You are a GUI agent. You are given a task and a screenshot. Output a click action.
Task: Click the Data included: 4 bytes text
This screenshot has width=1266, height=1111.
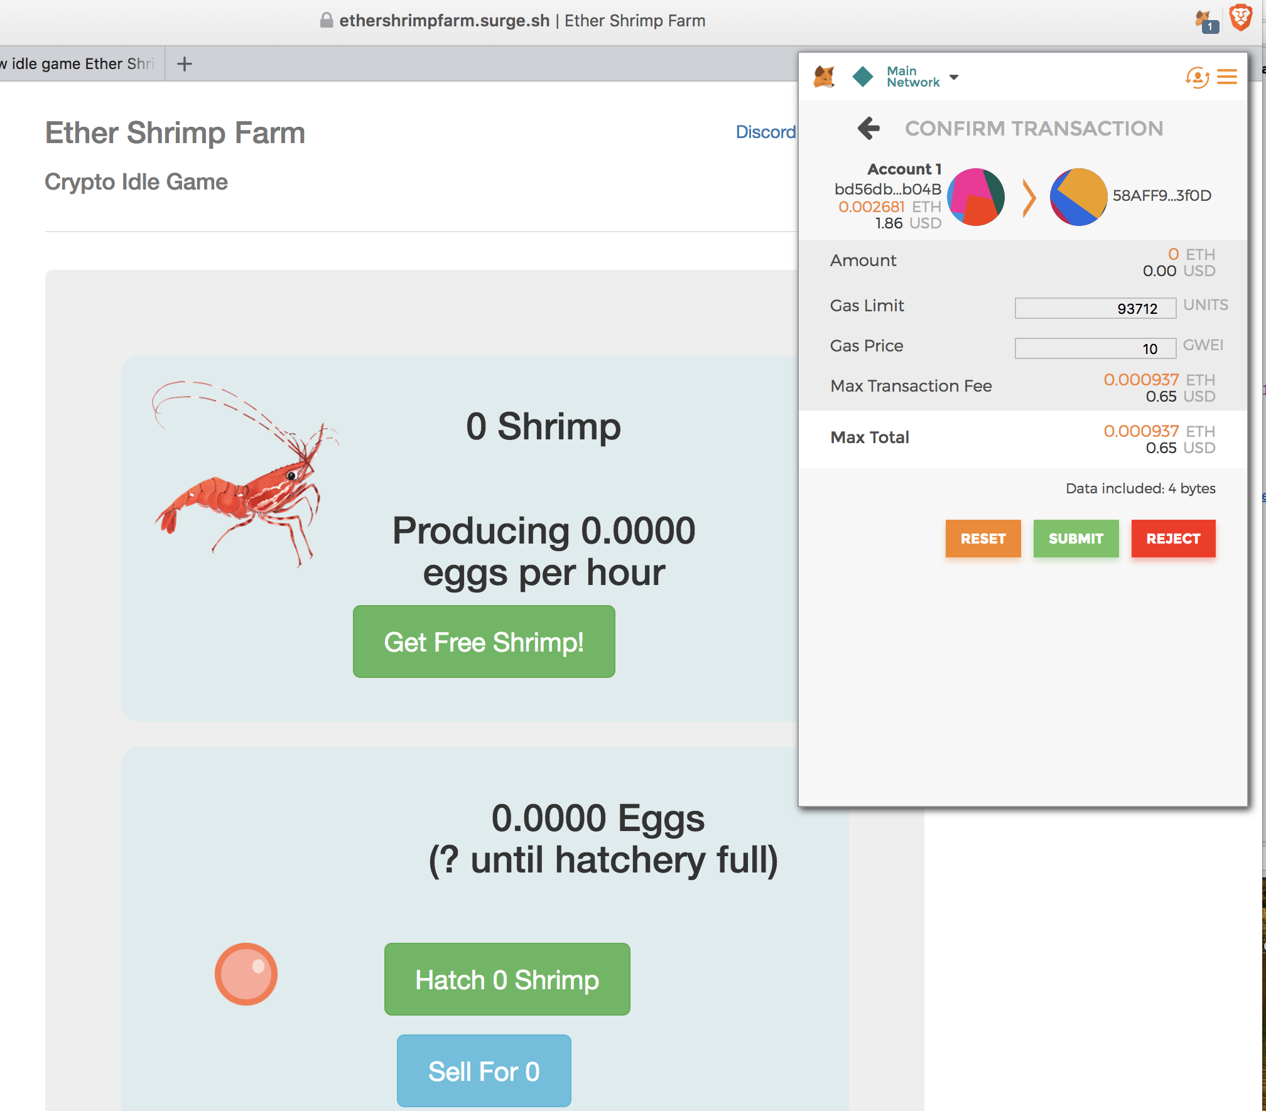point(1140,488)
